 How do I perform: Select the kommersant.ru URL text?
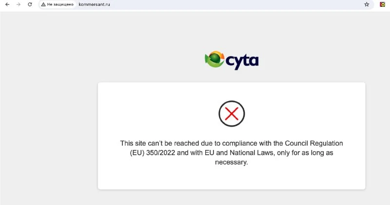tap(94, 4)
